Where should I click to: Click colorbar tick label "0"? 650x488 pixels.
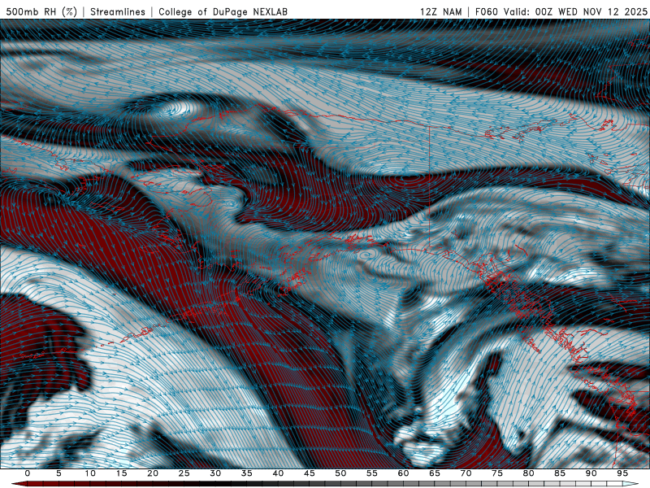[x=28, y=473]
